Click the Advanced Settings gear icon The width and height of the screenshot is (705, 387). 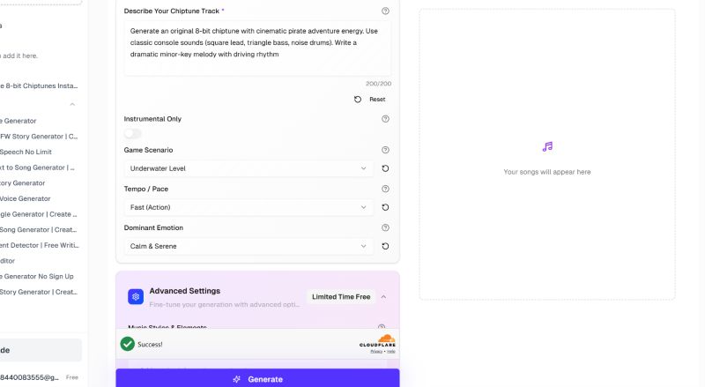pos(136,297)
